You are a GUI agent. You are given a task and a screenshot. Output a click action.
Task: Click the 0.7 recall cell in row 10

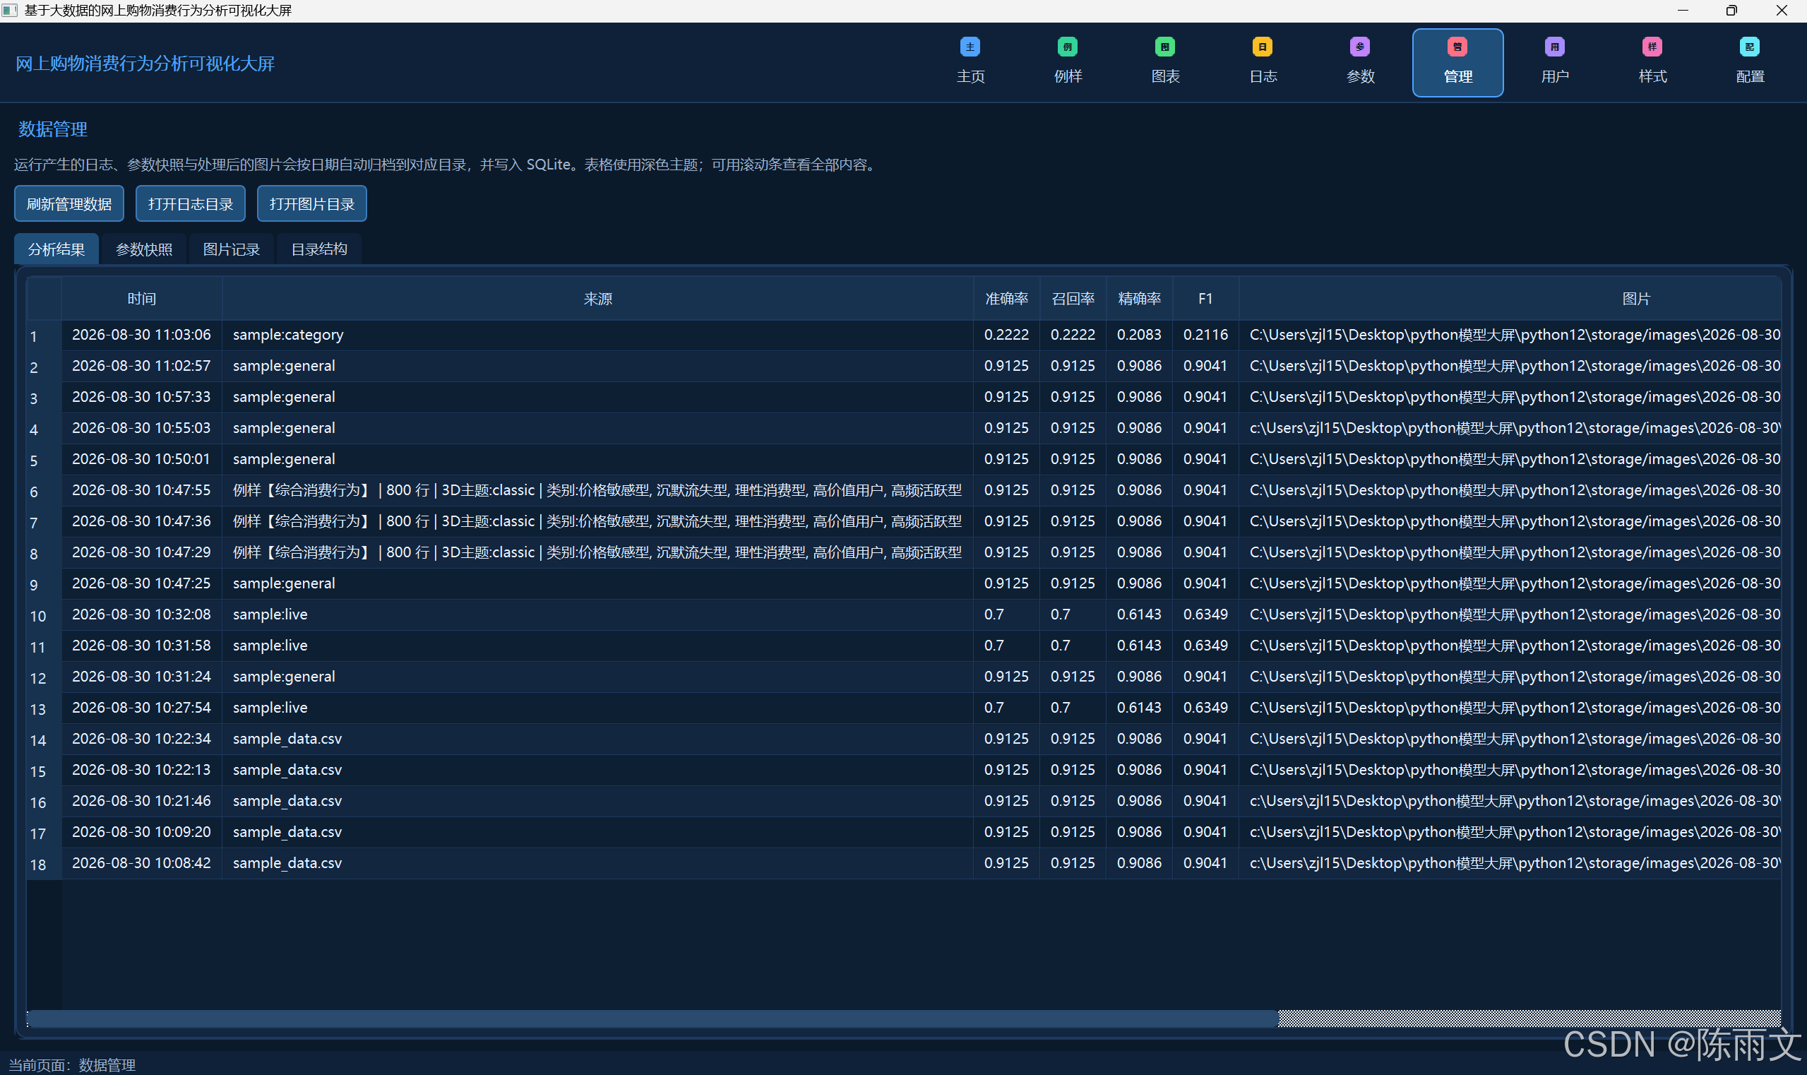(1073, 614)
